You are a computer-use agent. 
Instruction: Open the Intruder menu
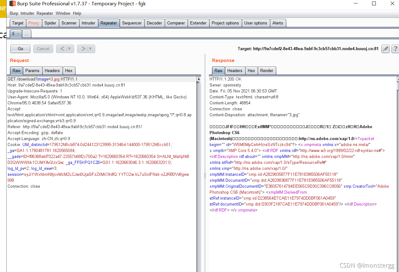coord(28,13)
